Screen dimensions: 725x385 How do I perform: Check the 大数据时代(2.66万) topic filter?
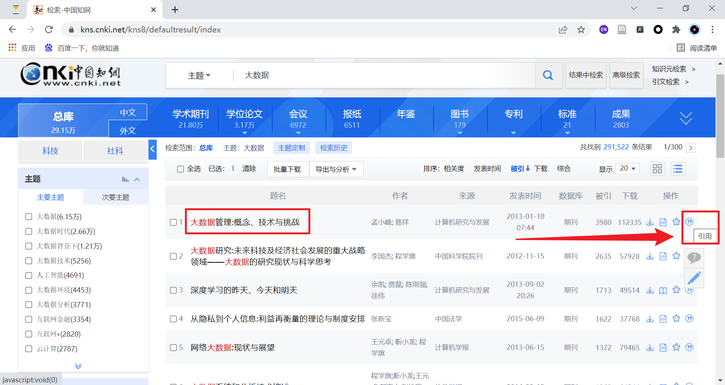28,231
